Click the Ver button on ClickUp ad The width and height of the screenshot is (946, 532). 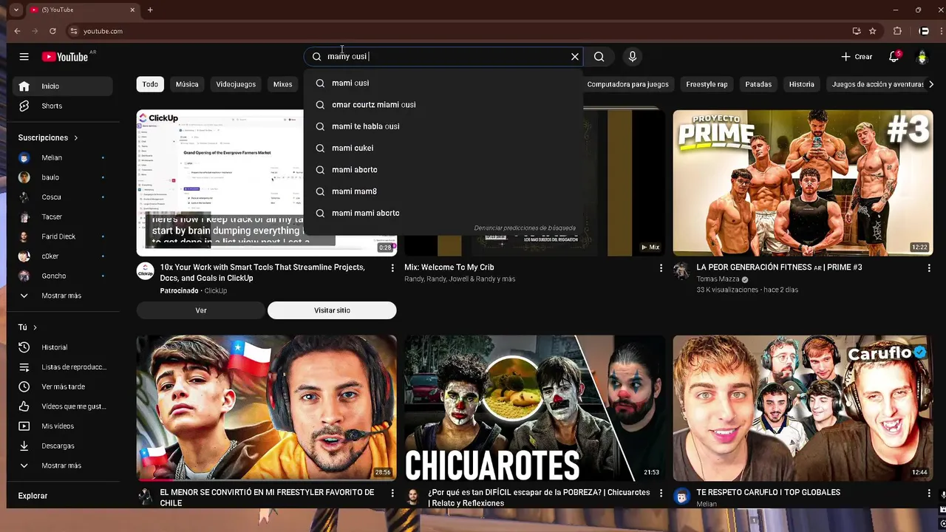click(x=201, y=310)
